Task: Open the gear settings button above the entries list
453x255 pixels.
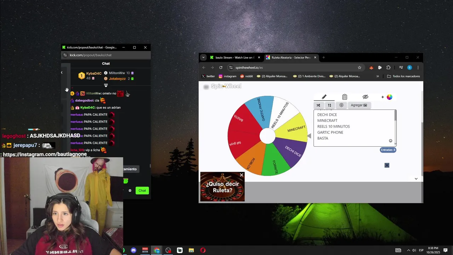Action: click(341, 105)
